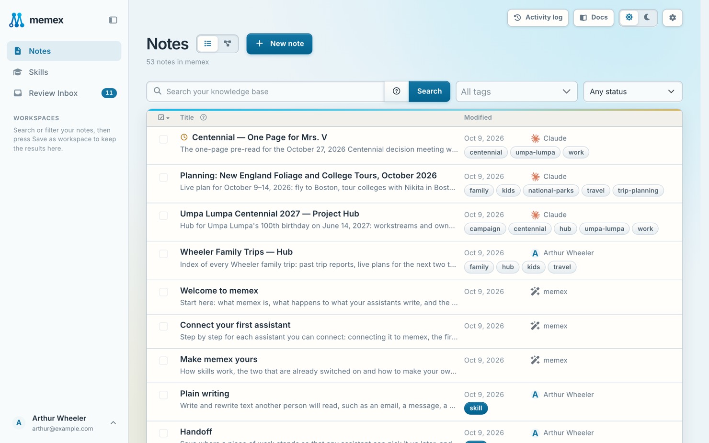Screen dimensions: 709x443
Task: Switch to list view icon
Action: (208, 44)
